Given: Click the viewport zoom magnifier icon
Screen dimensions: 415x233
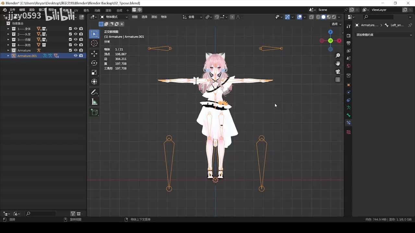Looking at the screenshot, I should (338, 56).
